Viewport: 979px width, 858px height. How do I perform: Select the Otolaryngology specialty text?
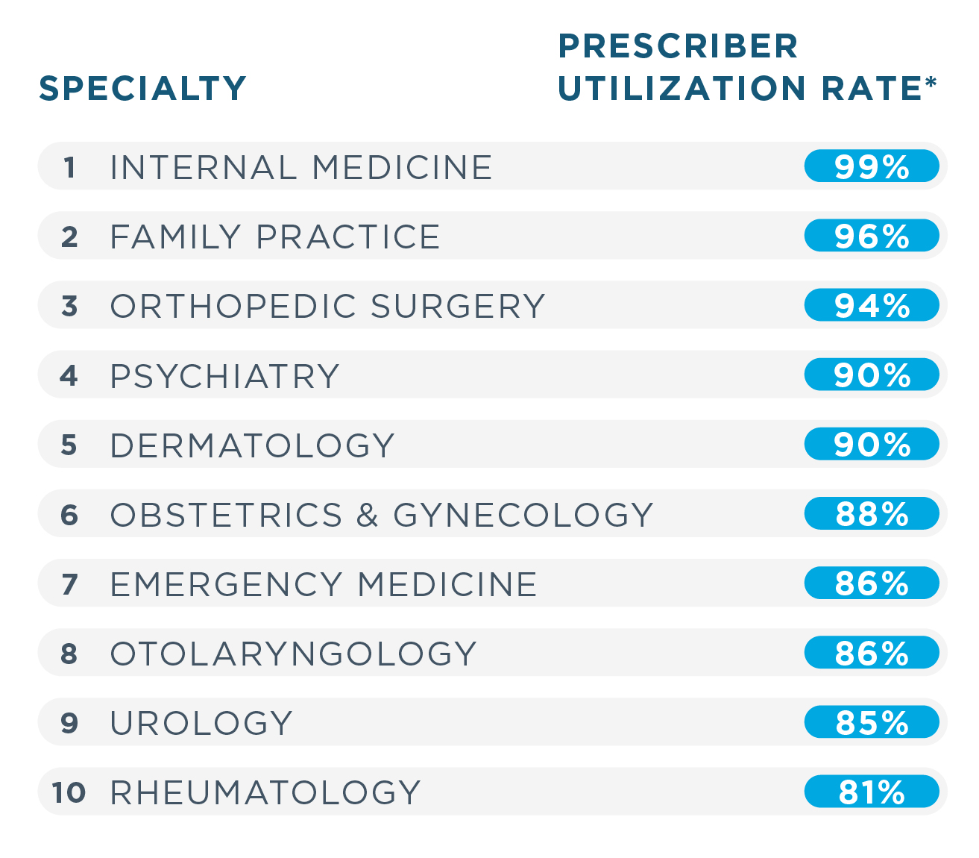tap(293, 654)
